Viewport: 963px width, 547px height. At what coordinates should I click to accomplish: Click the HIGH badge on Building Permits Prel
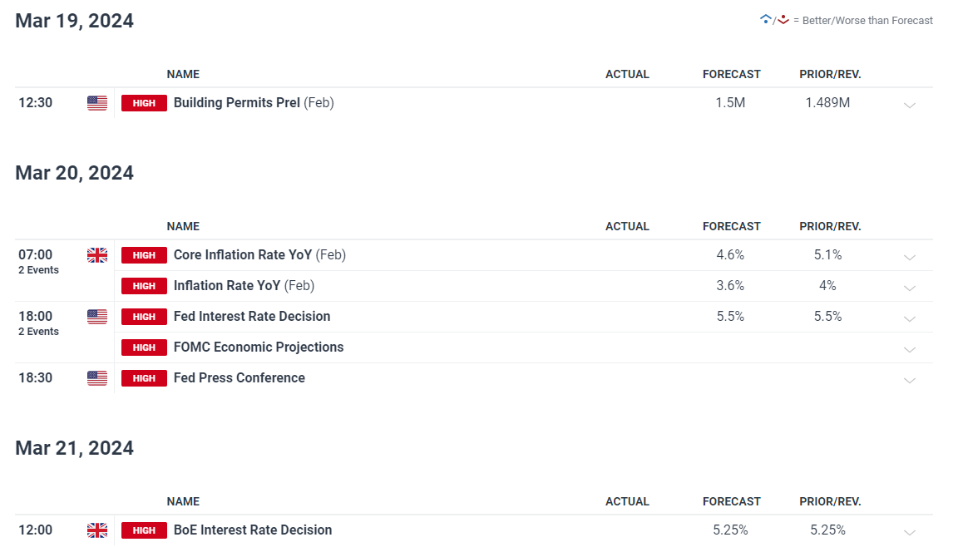tap(144, 103)
